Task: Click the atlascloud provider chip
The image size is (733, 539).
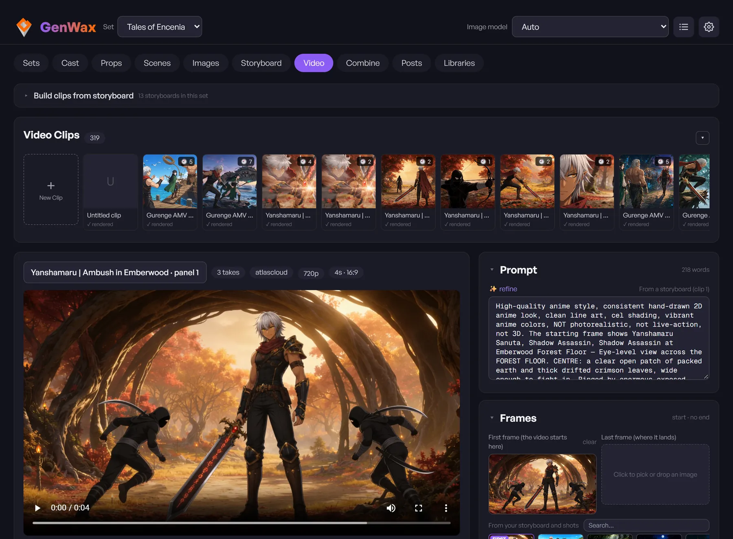Action: pyautogui.click(x=271, y=273)
